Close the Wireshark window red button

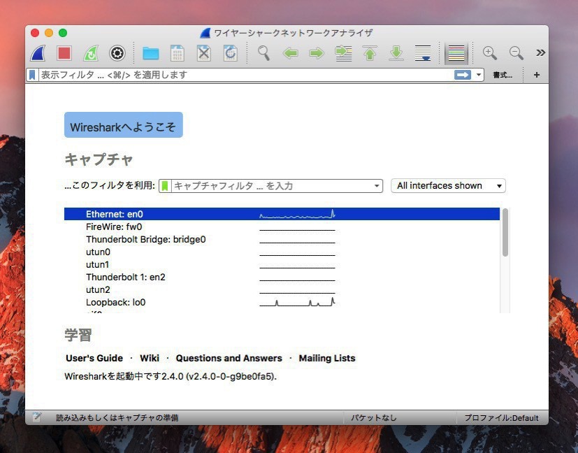click(35, 33)
